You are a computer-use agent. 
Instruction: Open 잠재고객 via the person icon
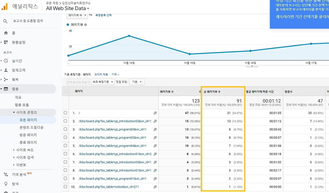coord(6,70)
